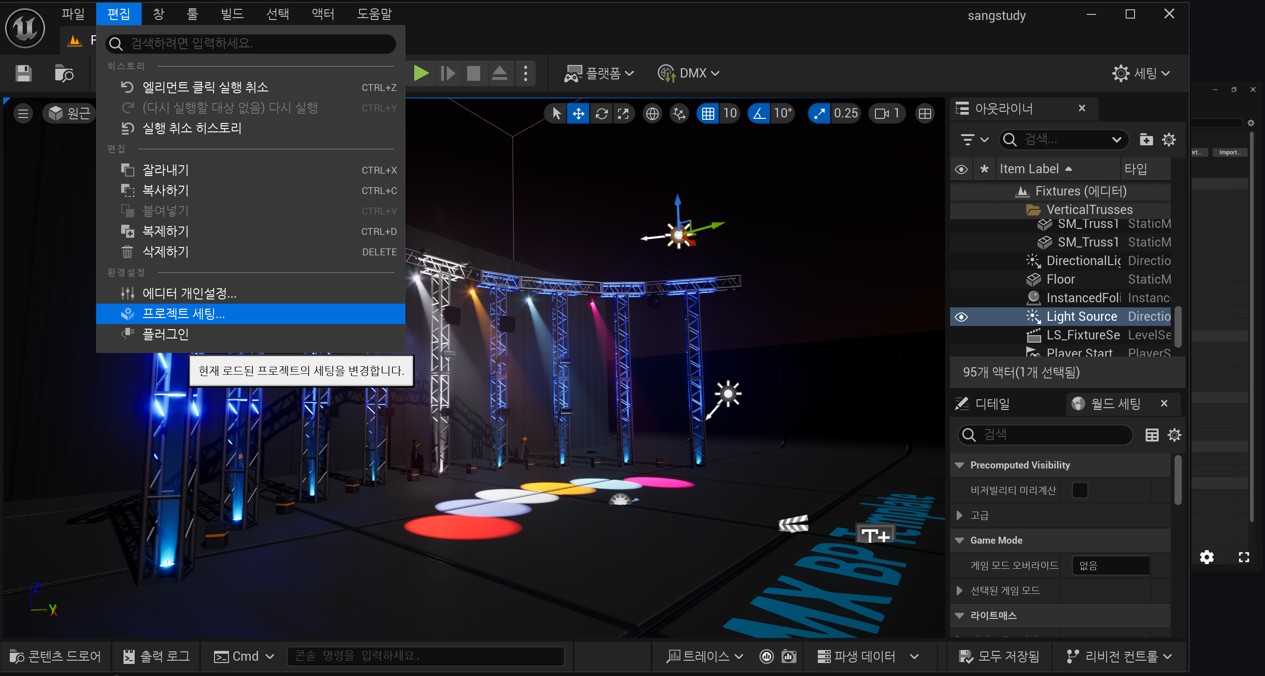
Task: Switch to the 디테일 tab
Action: pyautogui.click(x=983, y=404)
